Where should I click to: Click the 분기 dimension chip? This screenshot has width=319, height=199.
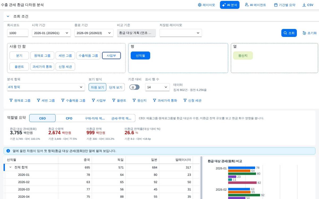pos(19,55)
